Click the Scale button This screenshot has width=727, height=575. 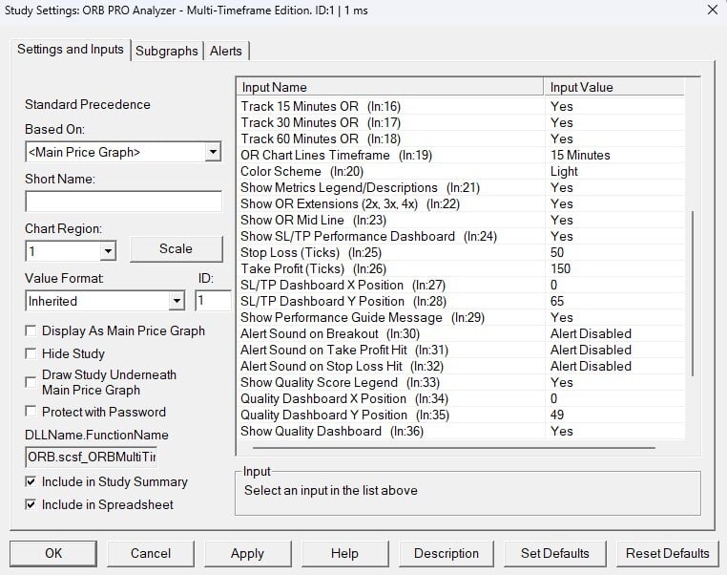[177, 248]
